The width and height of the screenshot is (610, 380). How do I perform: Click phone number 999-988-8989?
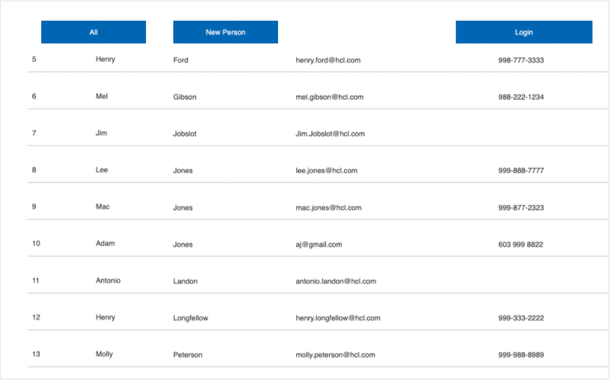coord(521,355)
